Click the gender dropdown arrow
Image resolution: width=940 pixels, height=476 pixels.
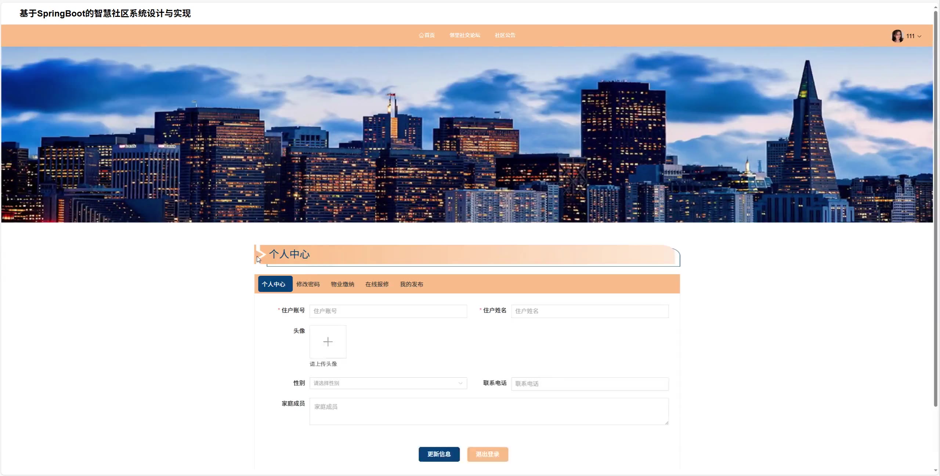click(460, 383)
